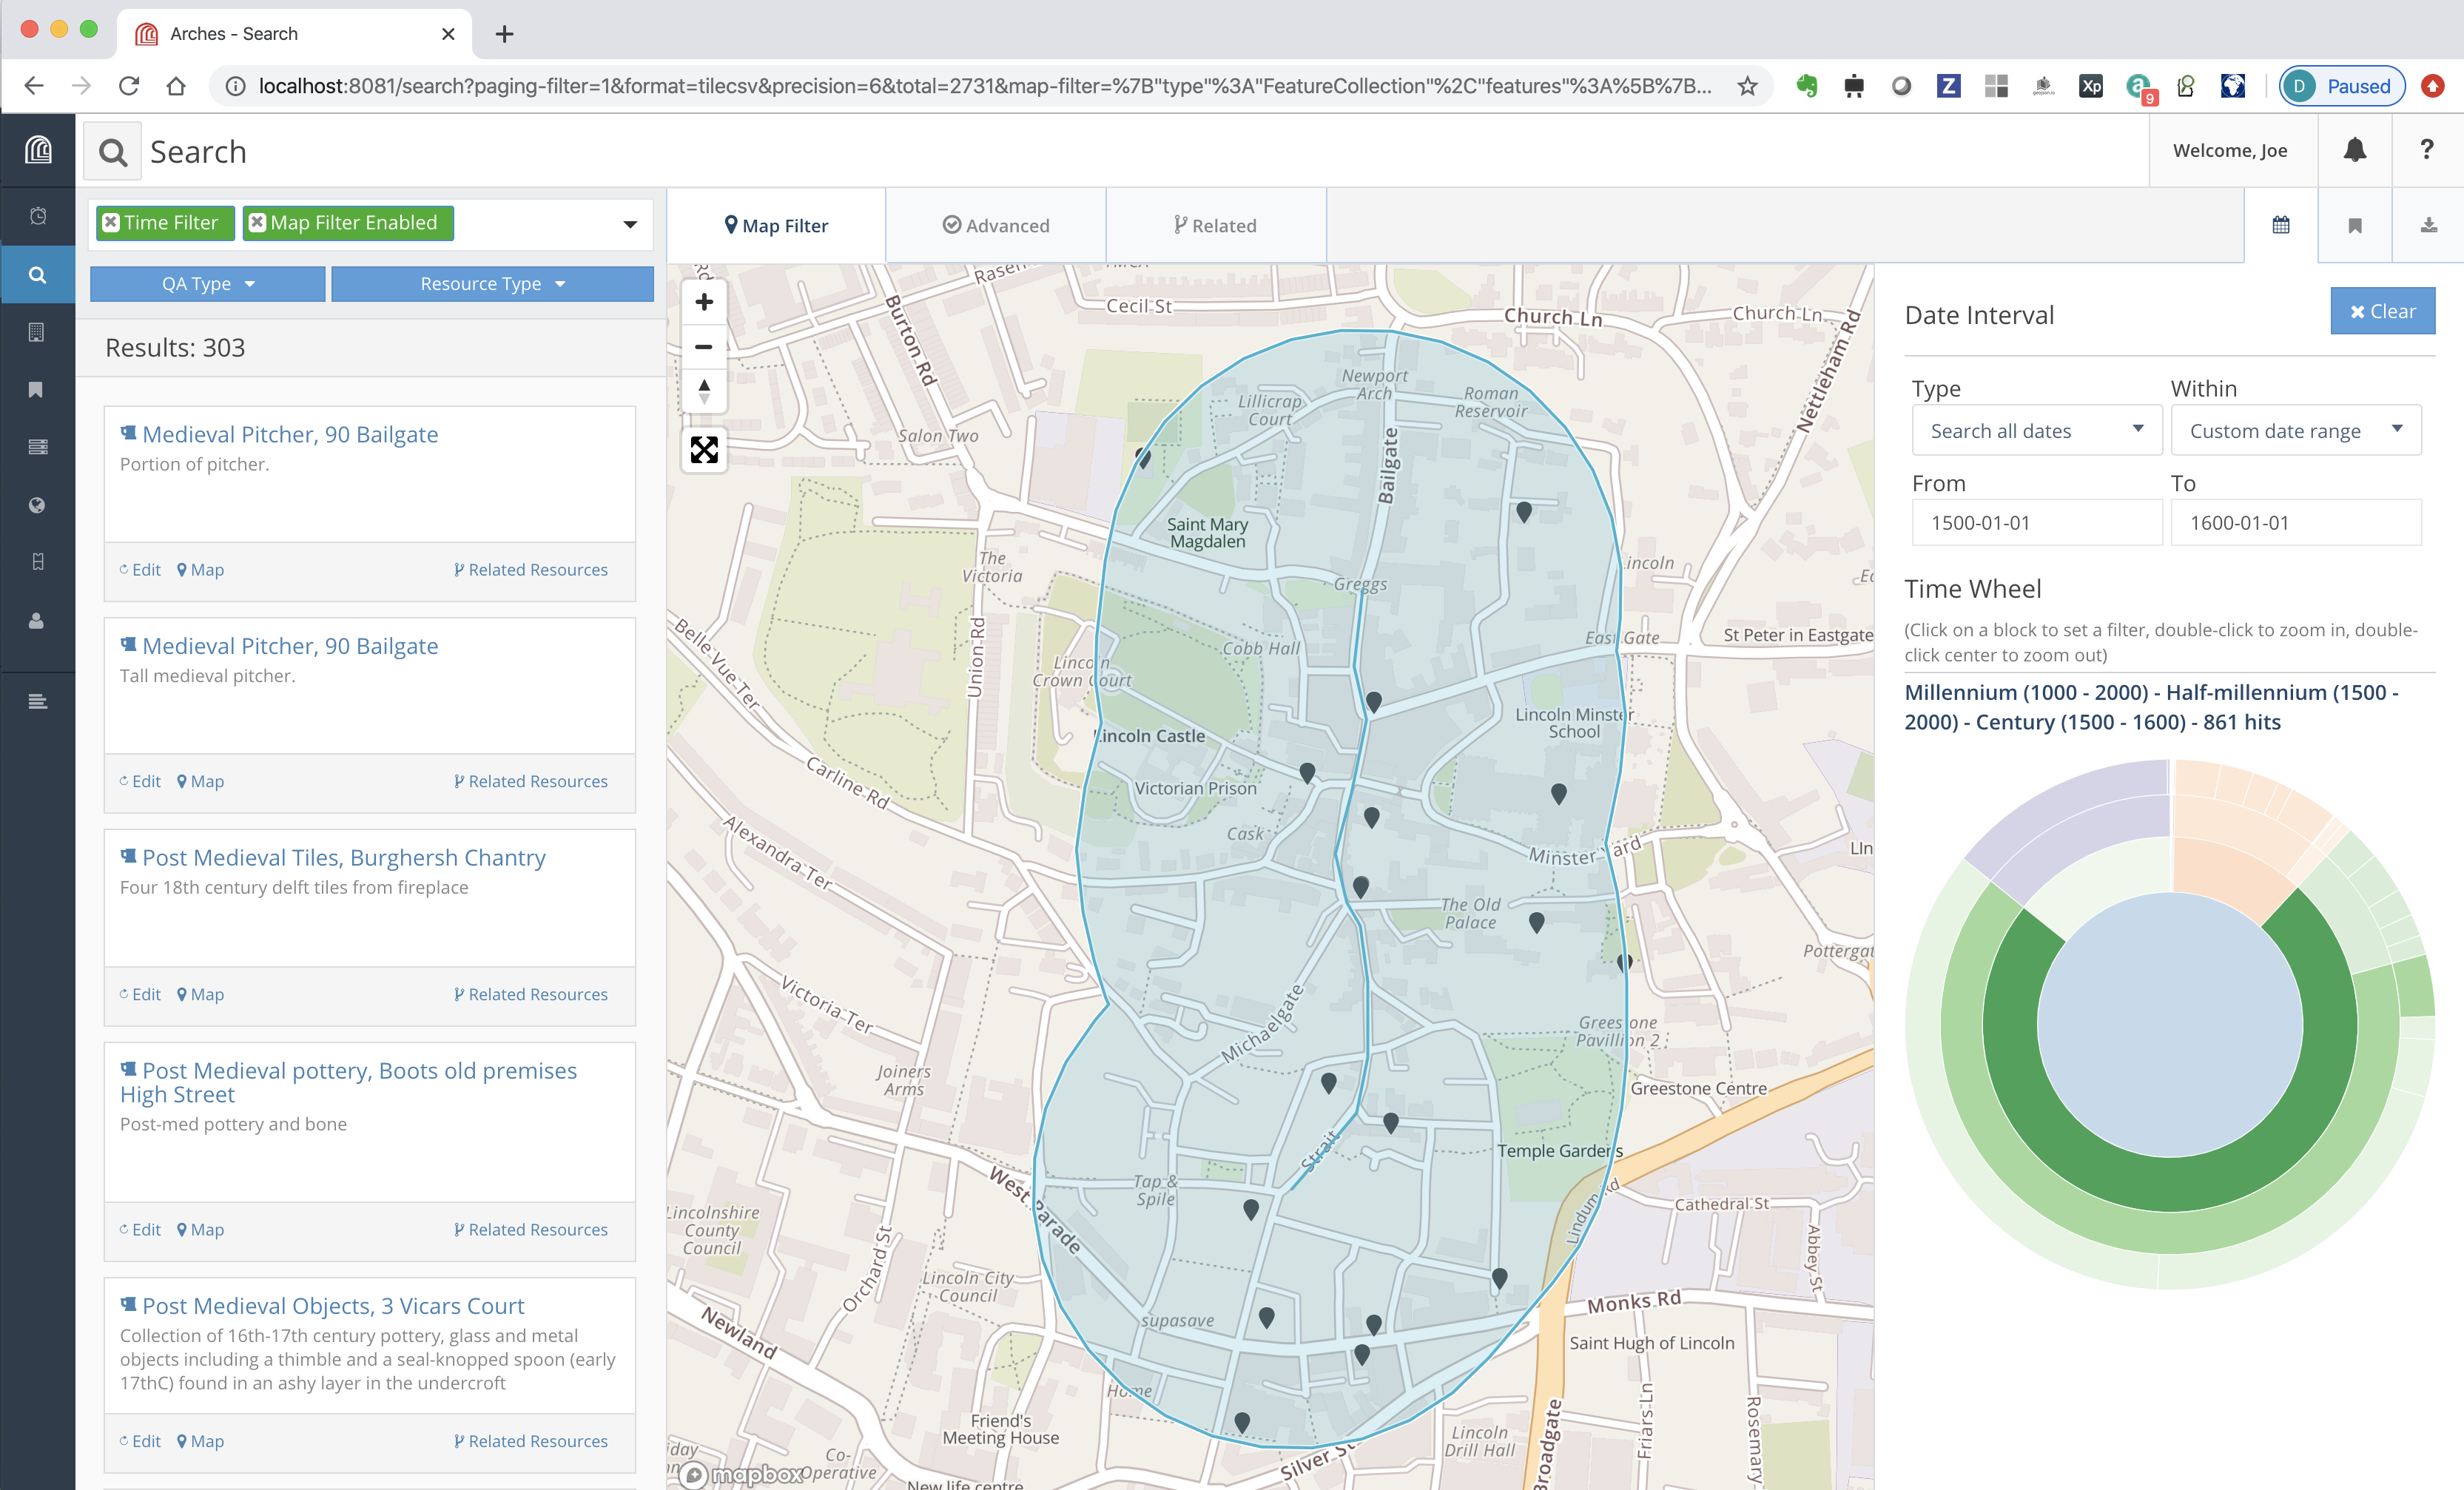Click the map zoom out minus button
The width and height of the screenshot is (2464, 1490).
coord(704,347)
